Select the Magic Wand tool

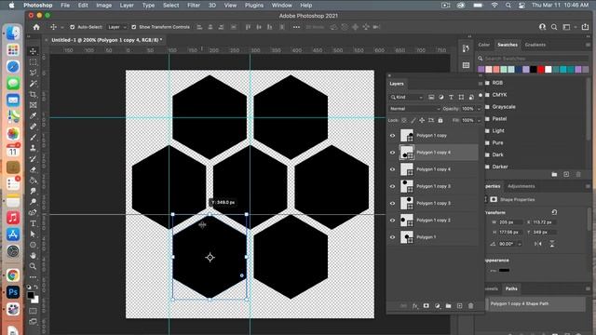34,83
